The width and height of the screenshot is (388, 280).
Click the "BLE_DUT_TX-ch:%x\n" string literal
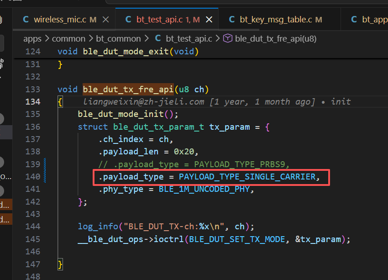(174, 227)
